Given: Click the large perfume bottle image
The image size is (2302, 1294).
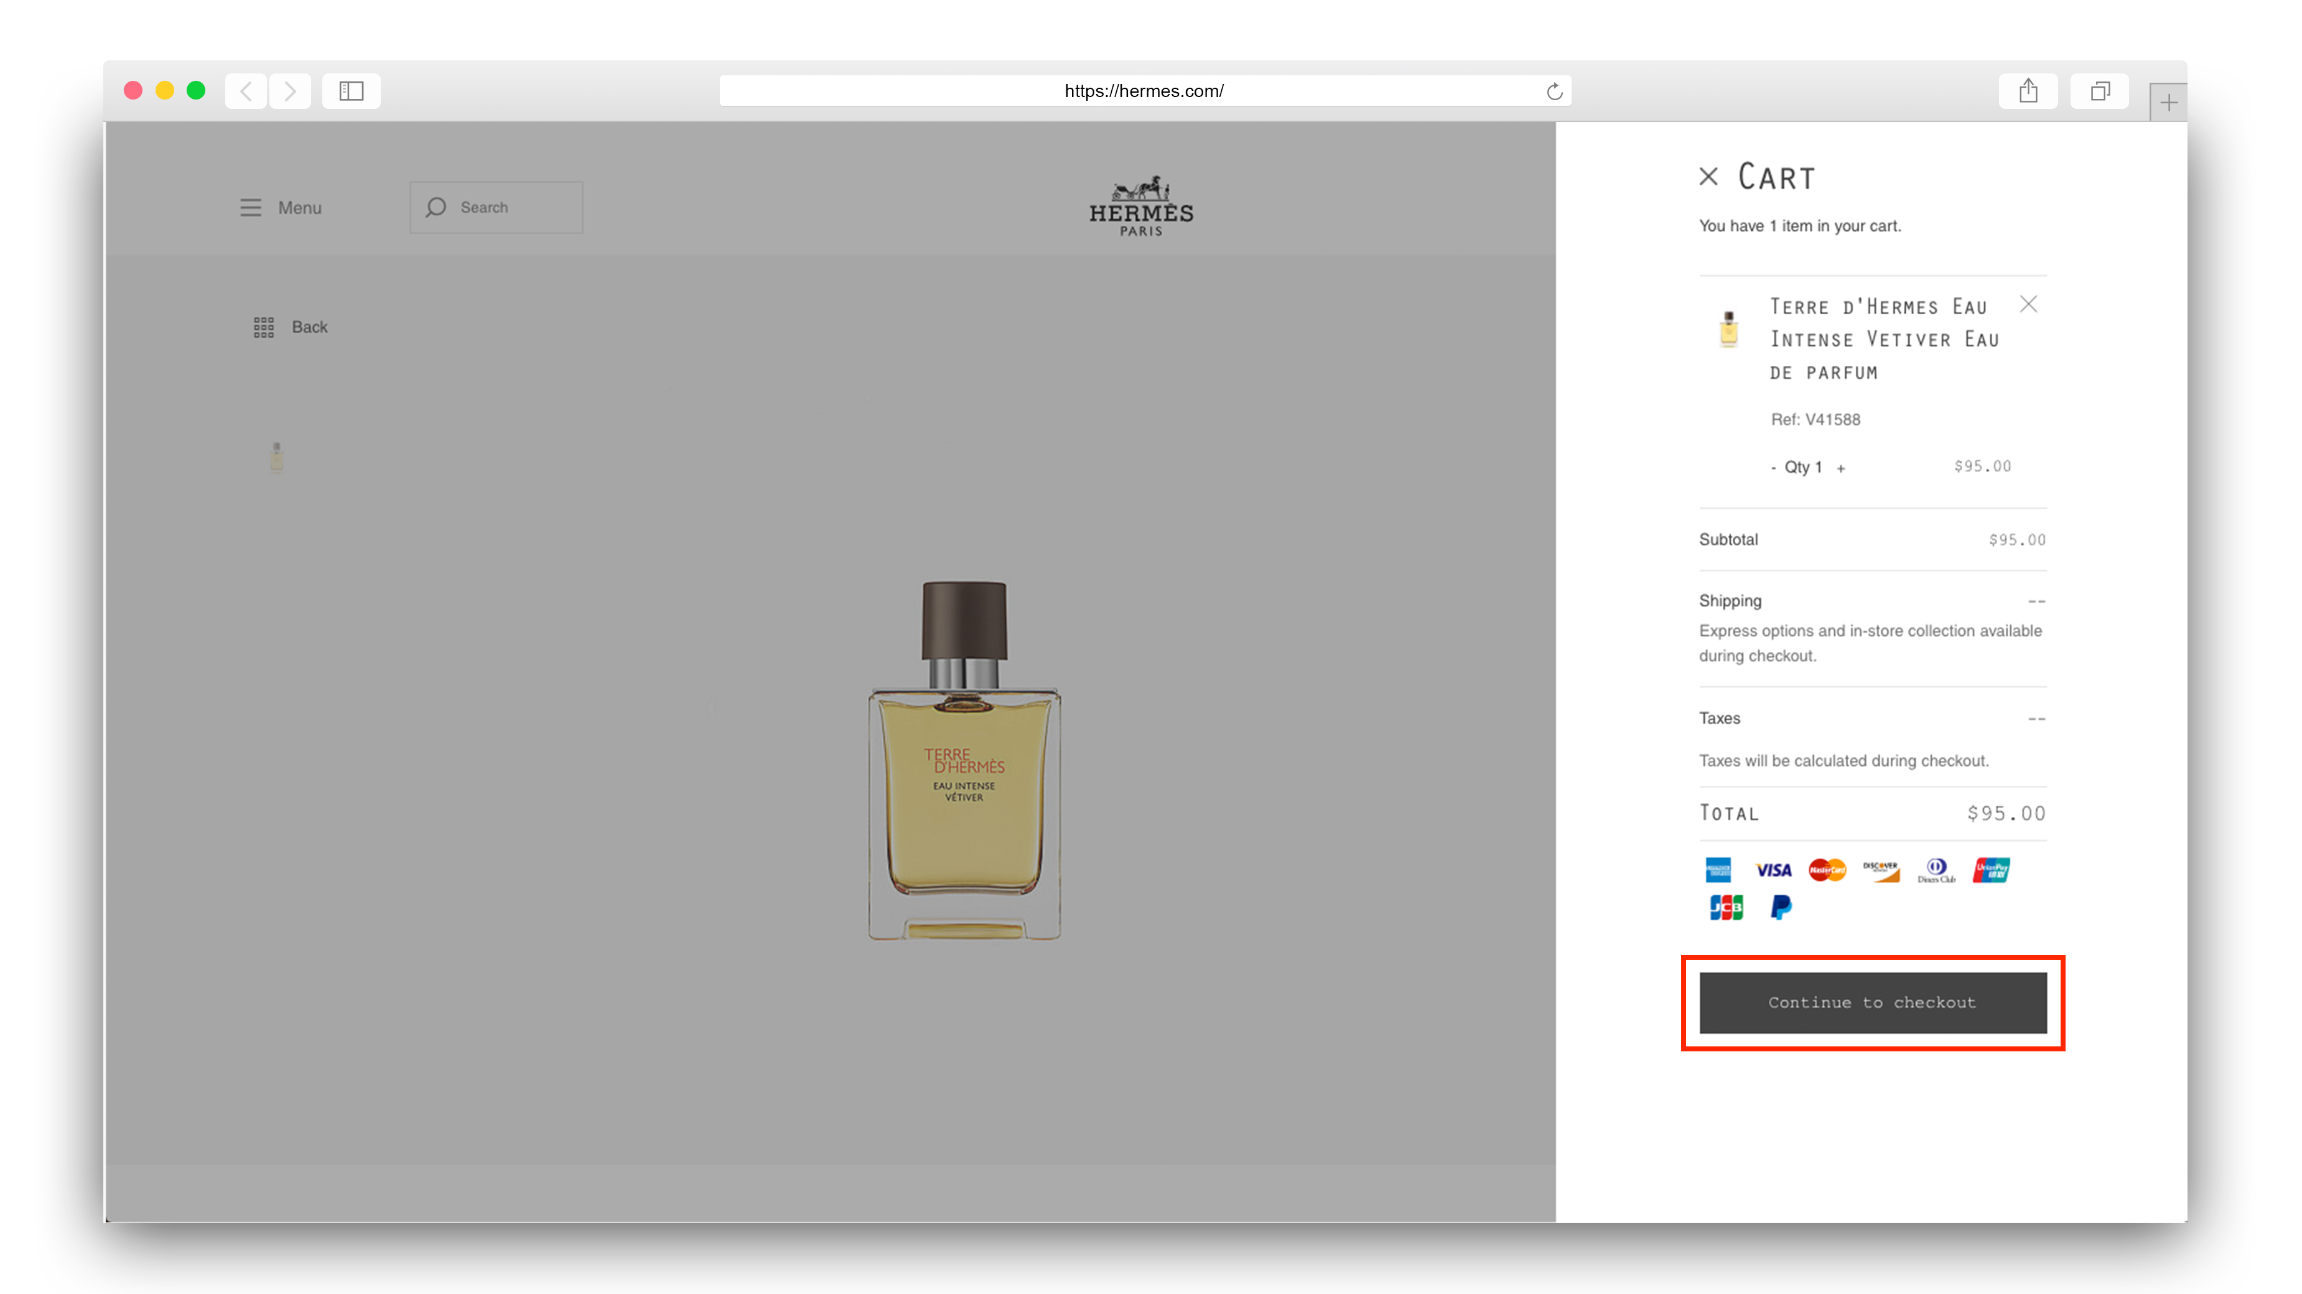Looking at the screenshot, I should 964,760.
